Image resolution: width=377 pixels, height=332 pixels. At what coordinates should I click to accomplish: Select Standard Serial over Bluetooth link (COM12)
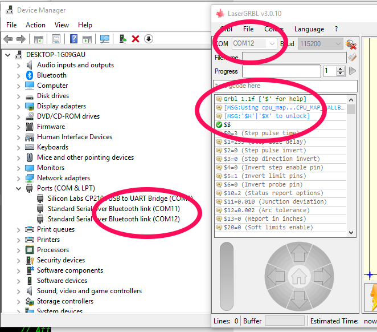(113, 219)
